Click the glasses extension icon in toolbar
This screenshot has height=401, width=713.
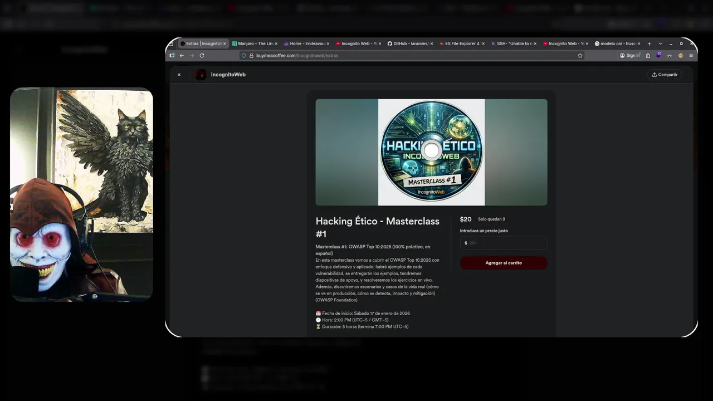coord(669,56)
